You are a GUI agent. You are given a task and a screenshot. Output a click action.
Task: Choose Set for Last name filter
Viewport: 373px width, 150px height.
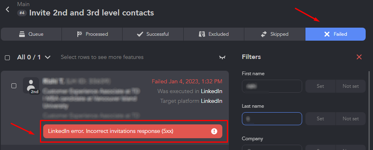[320, 119]
